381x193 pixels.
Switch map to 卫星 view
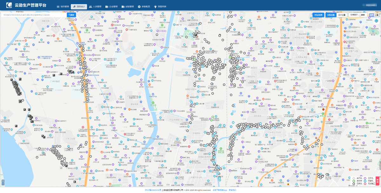point(377,15)
